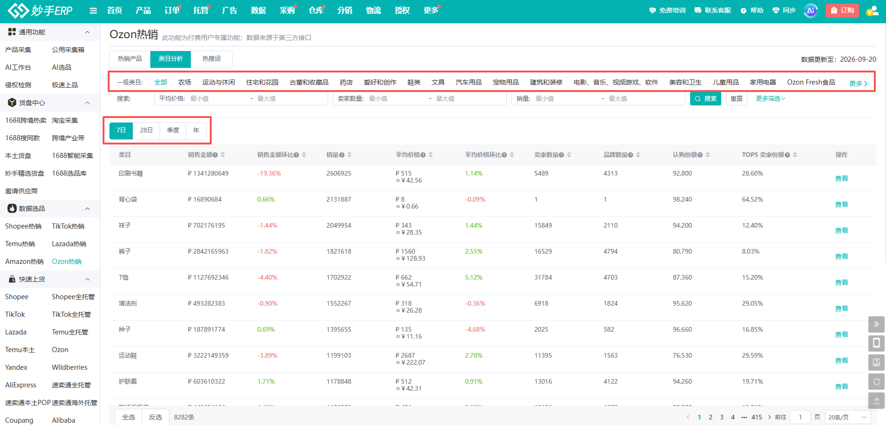This screenshot has height=425, width=886.
Task: Filter by Ozon Fresh食品 category
Action: (x=811, y=82)
